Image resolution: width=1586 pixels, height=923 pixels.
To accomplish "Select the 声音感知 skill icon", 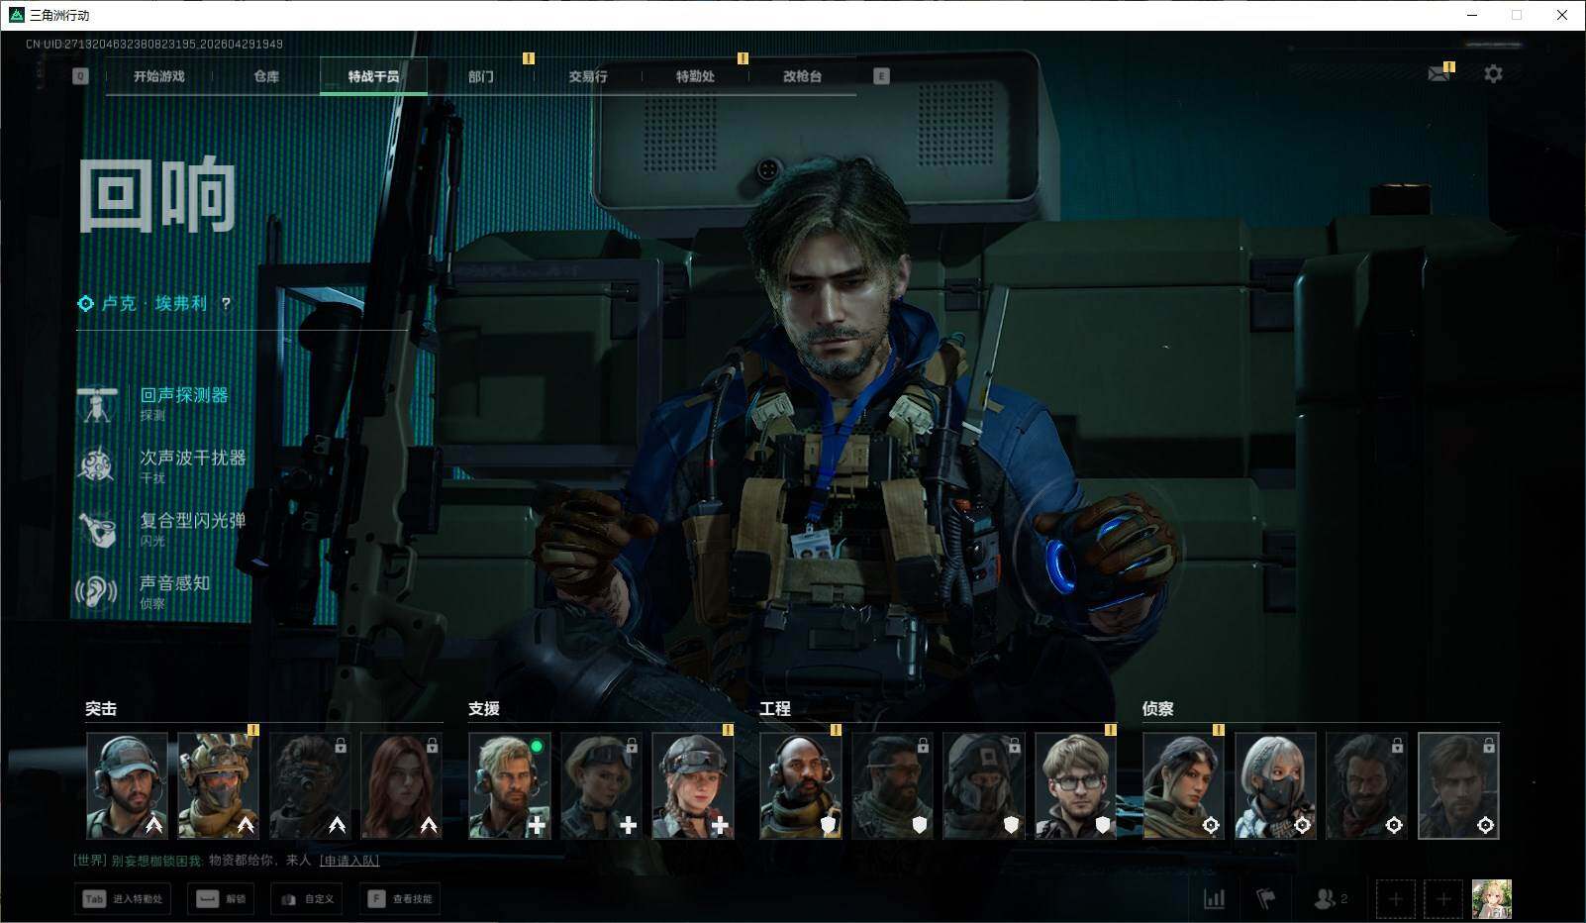I will pos(97,592).
